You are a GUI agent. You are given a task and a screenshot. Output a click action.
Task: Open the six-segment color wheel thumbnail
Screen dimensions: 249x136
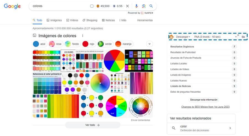tap(114, 61)
